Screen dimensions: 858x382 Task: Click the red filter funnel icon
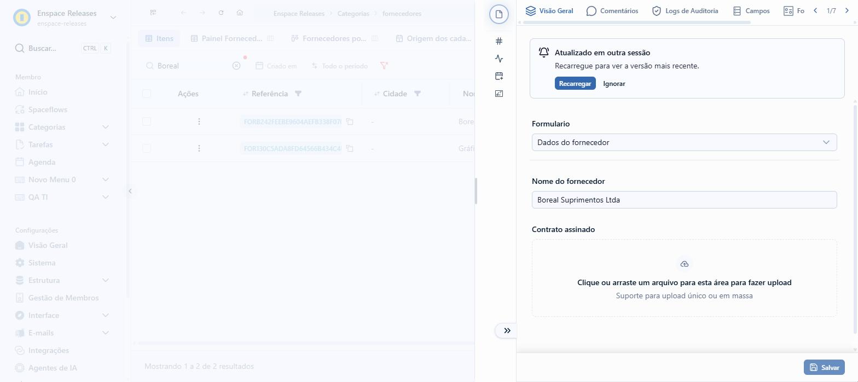[384, 66]
